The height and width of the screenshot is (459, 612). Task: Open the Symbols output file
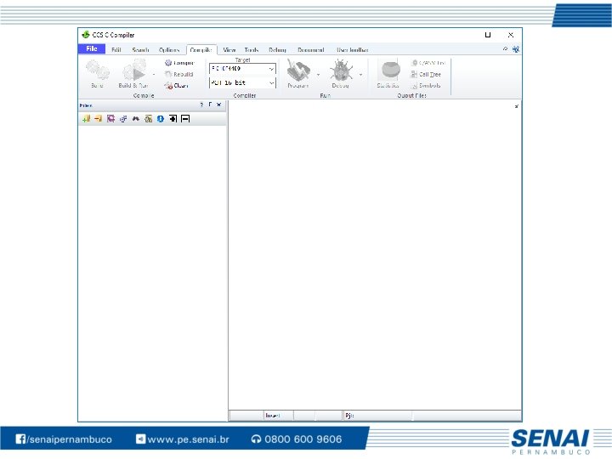point(426,86)
